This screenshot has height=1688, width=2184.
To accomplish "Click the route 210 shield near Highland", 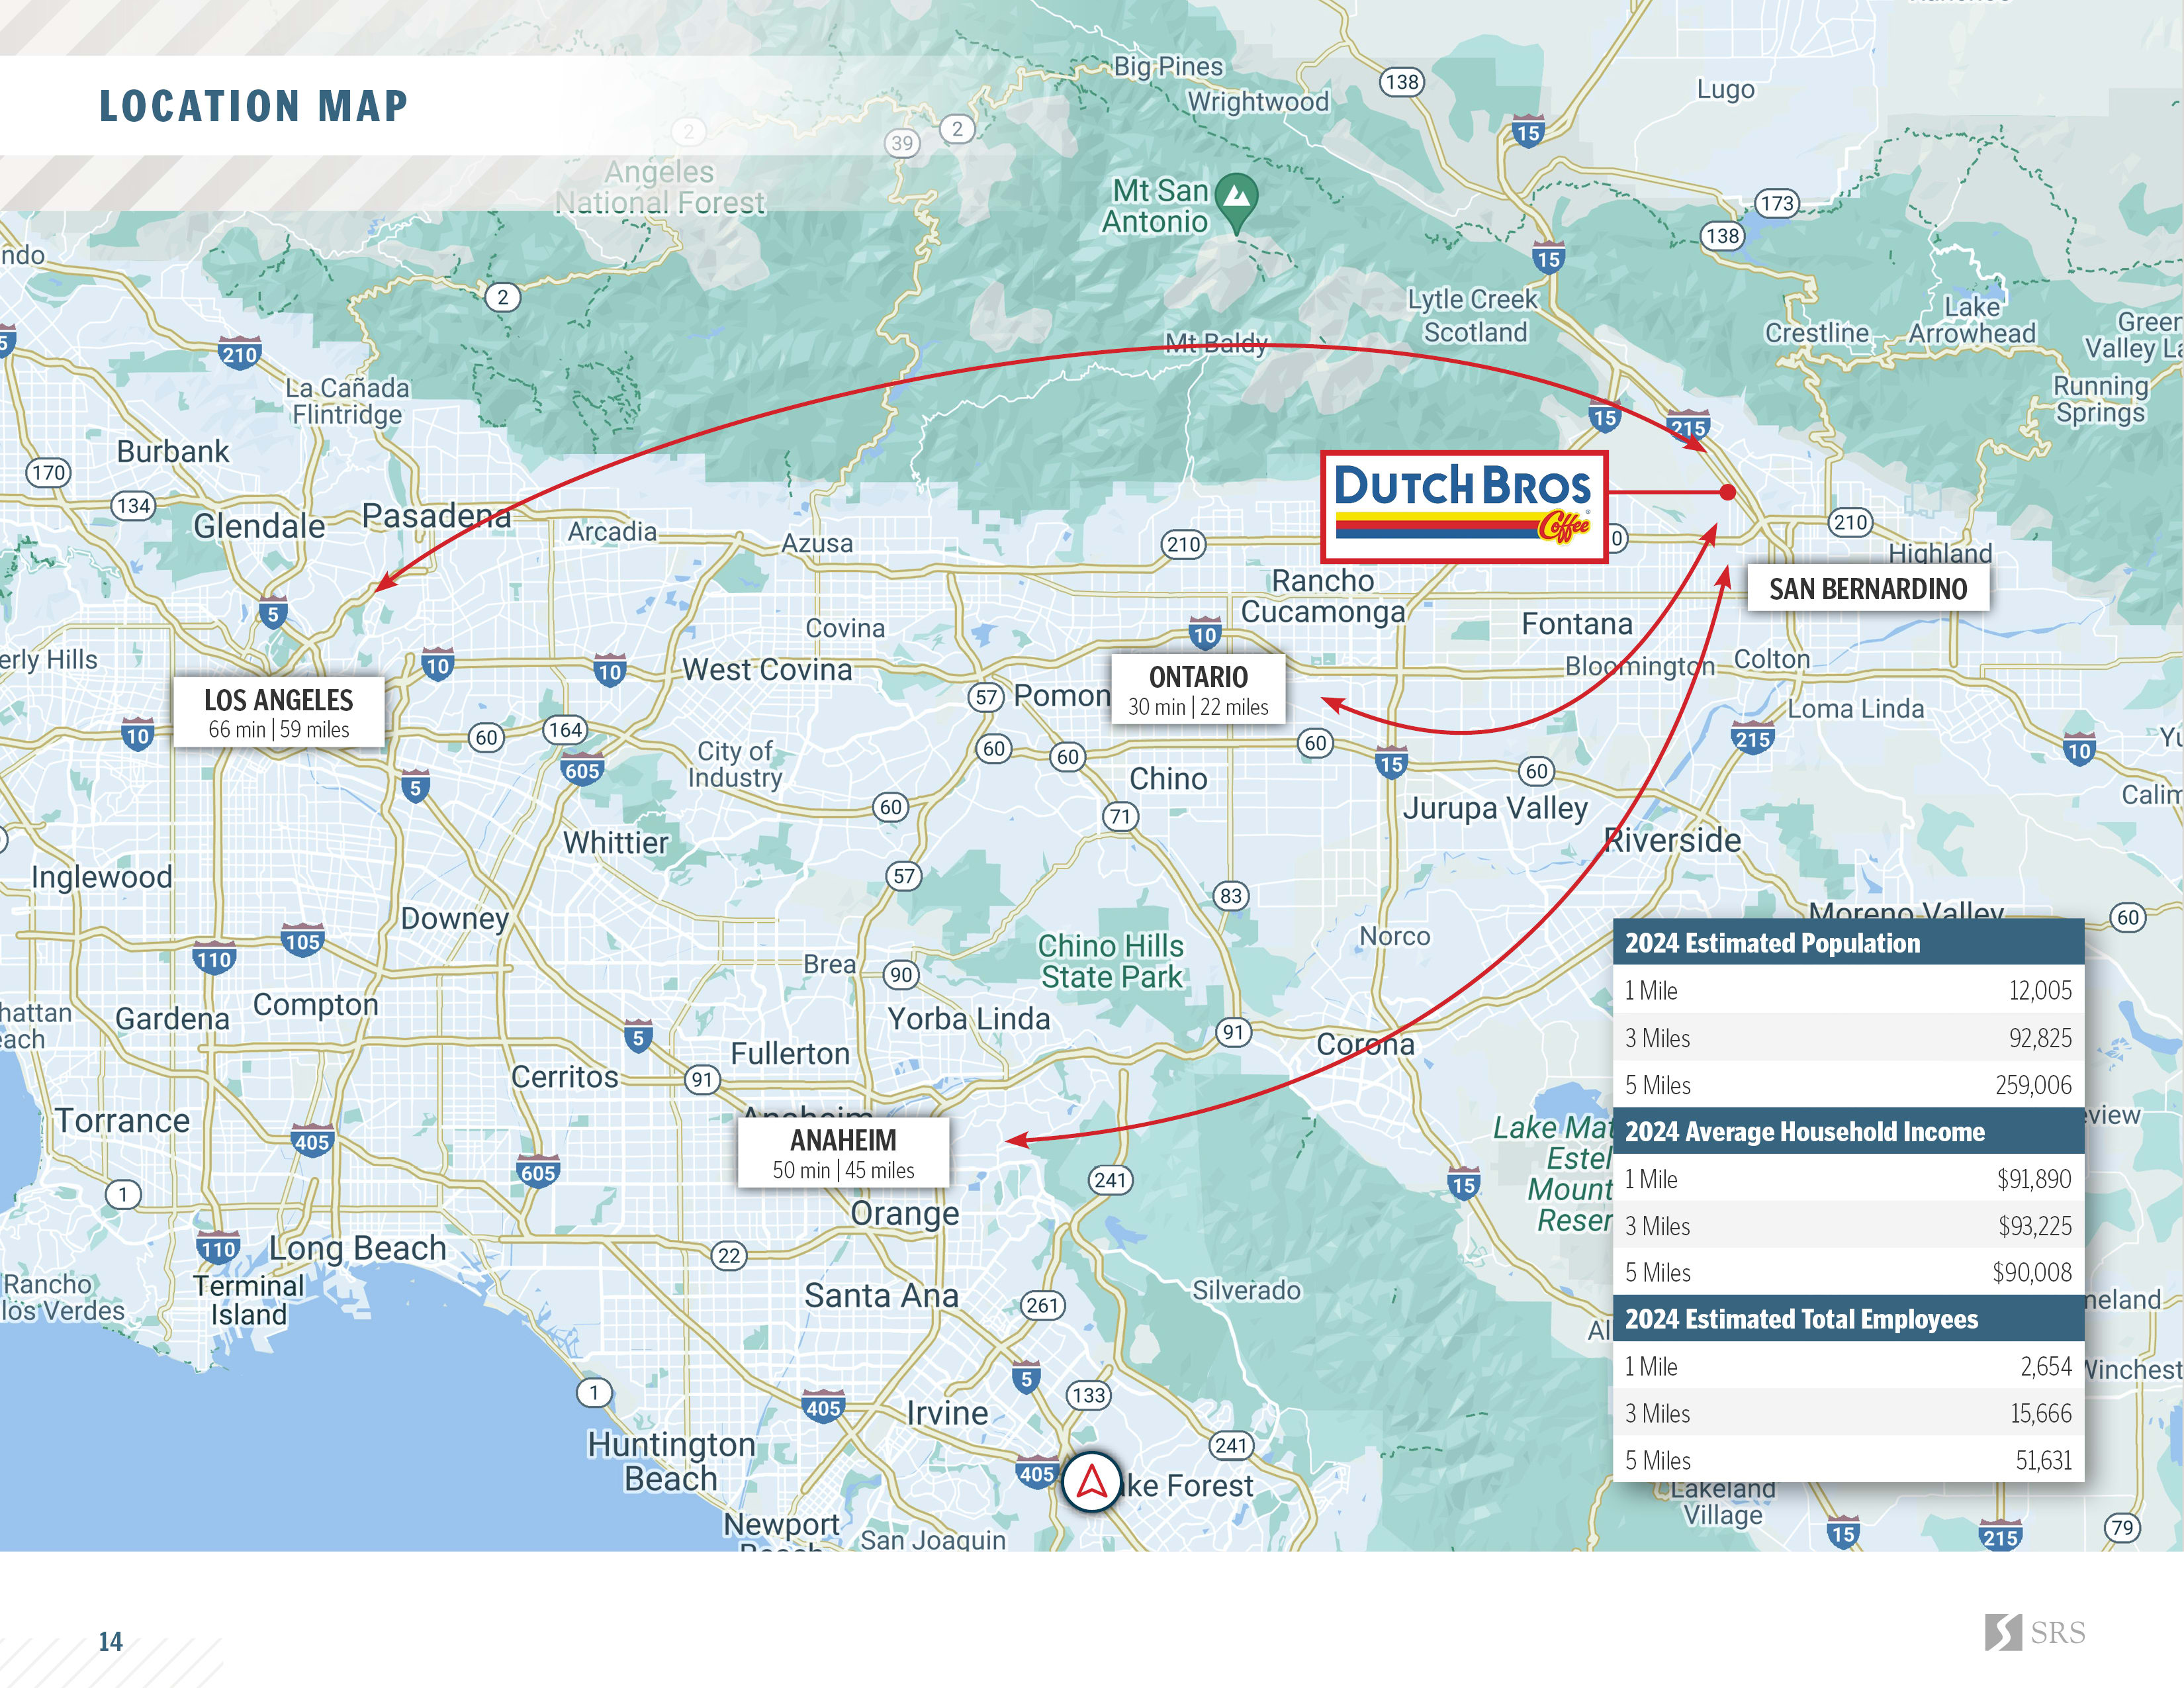I will coord(1850,522).
